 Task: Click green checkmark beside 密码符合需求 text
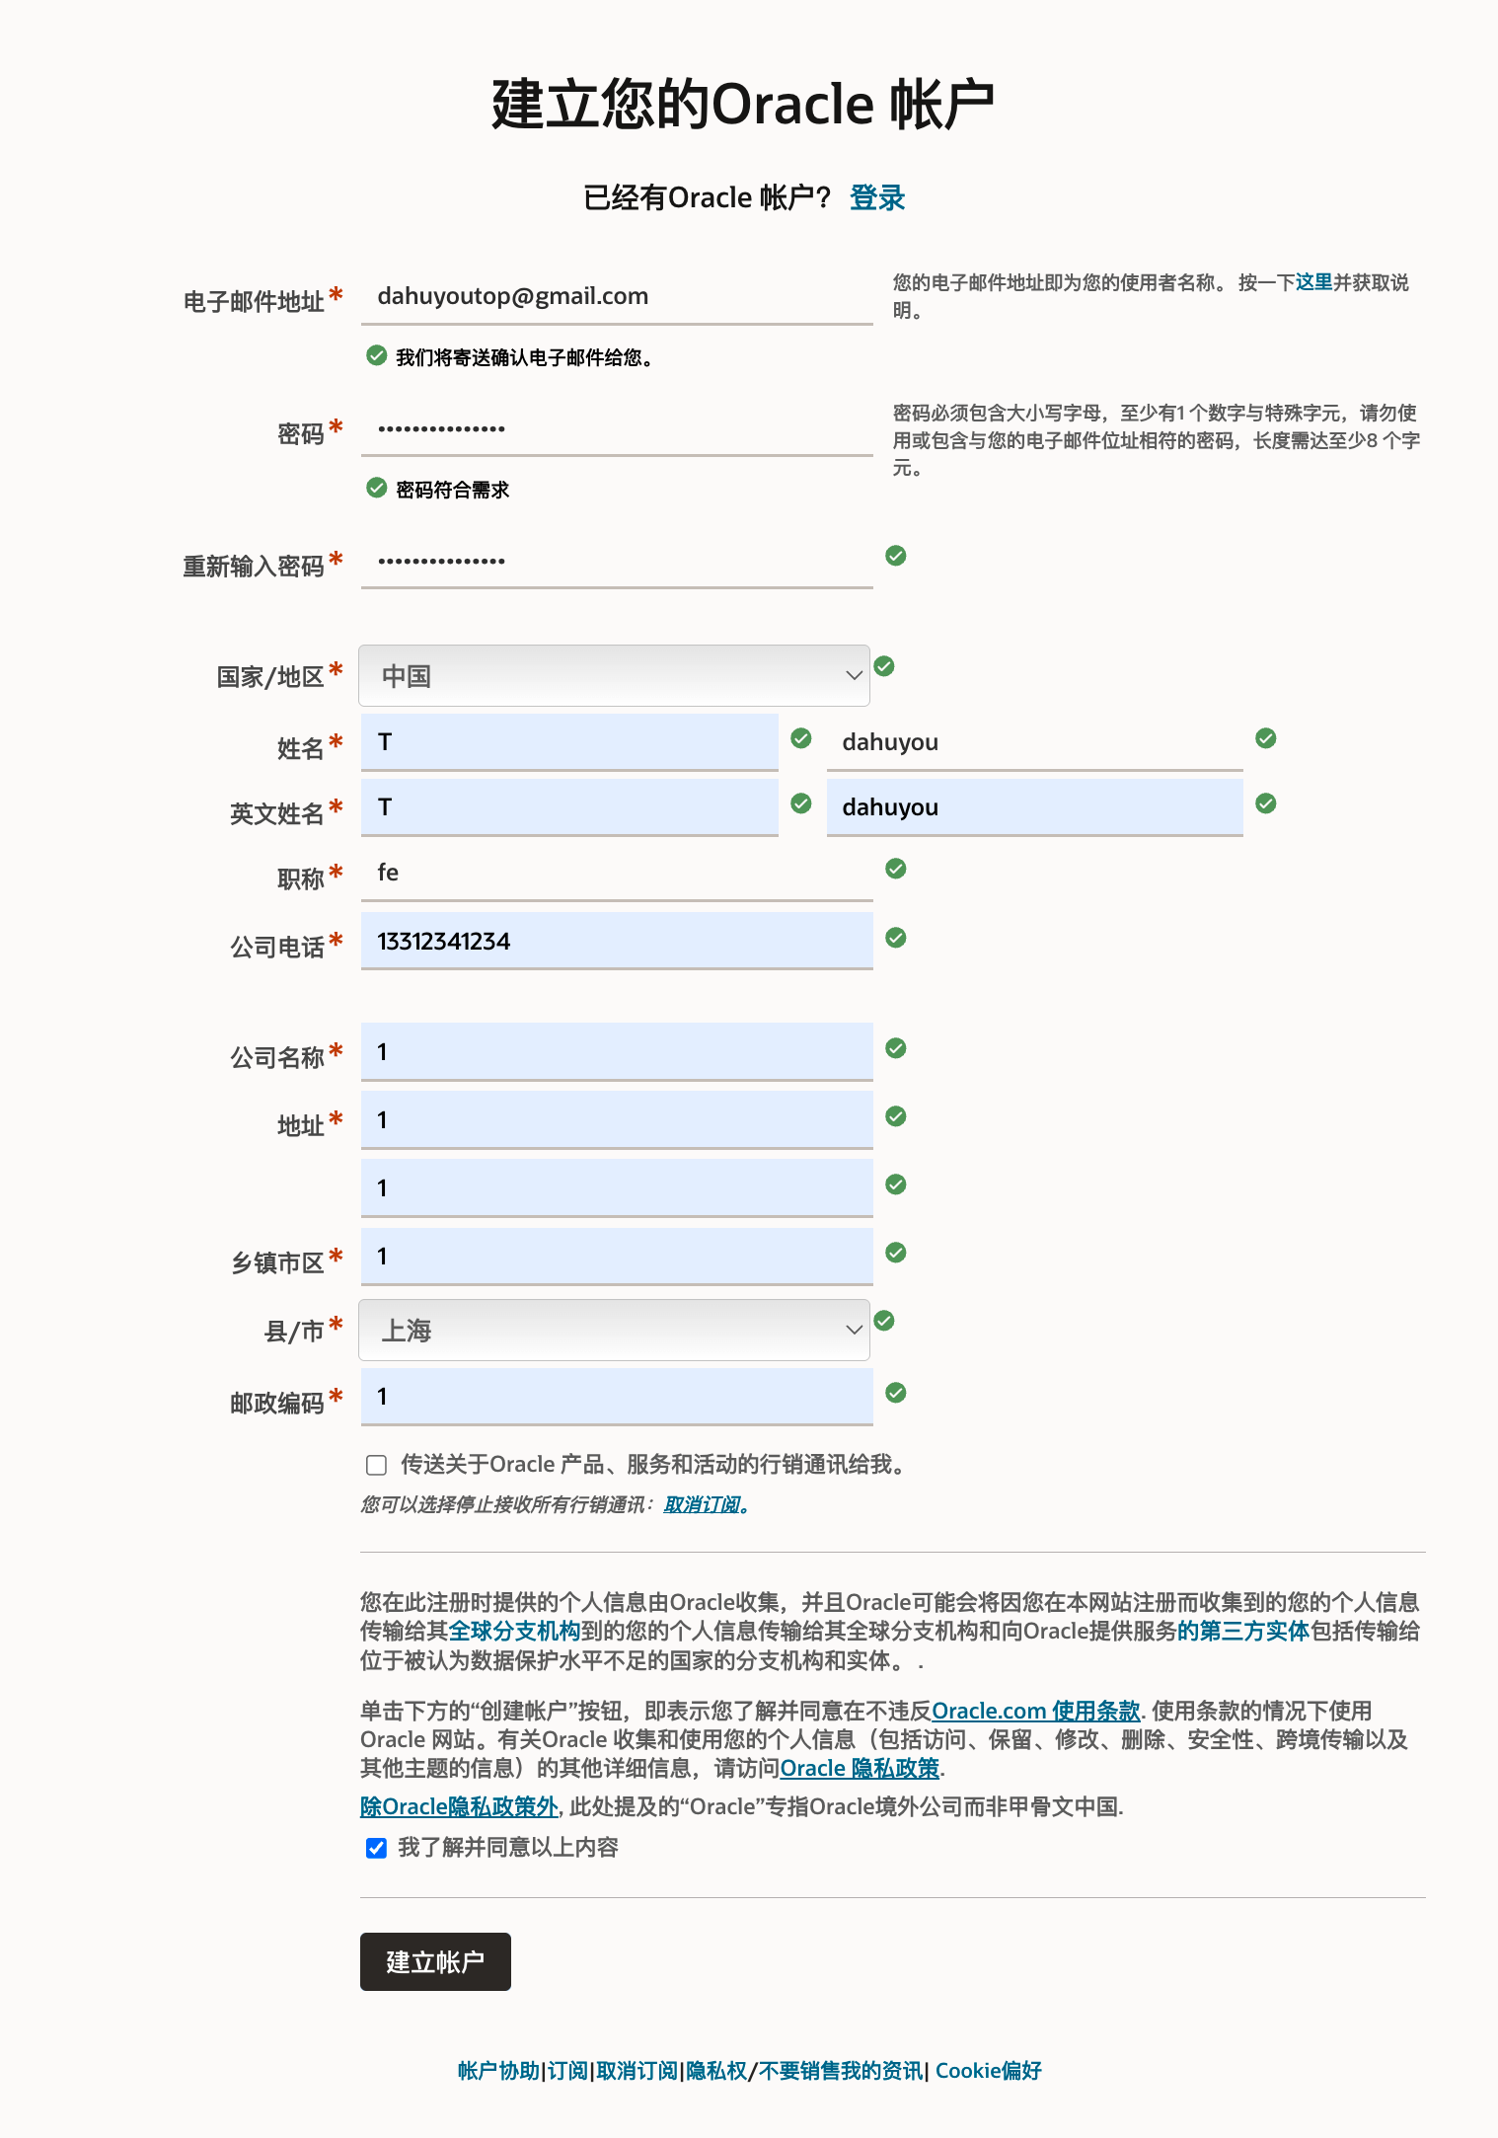376,488
